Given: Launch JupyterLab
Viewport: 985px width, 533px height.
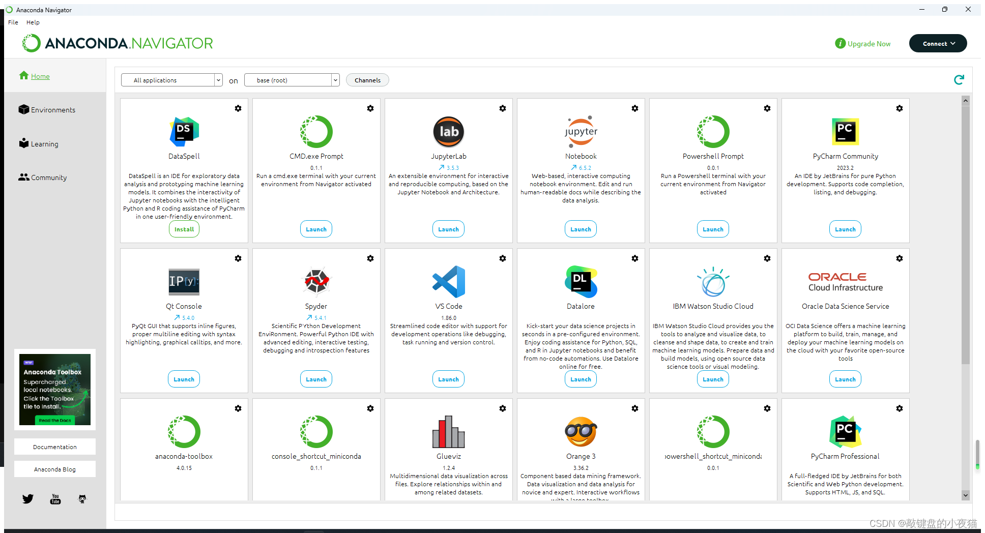Looking at the screenshot, I should tap(449, 229).
